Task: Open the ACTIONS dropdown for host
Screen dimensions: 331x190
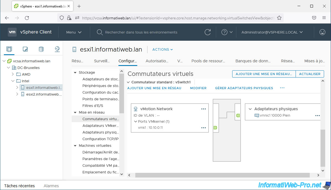Action: click(162, 50)
